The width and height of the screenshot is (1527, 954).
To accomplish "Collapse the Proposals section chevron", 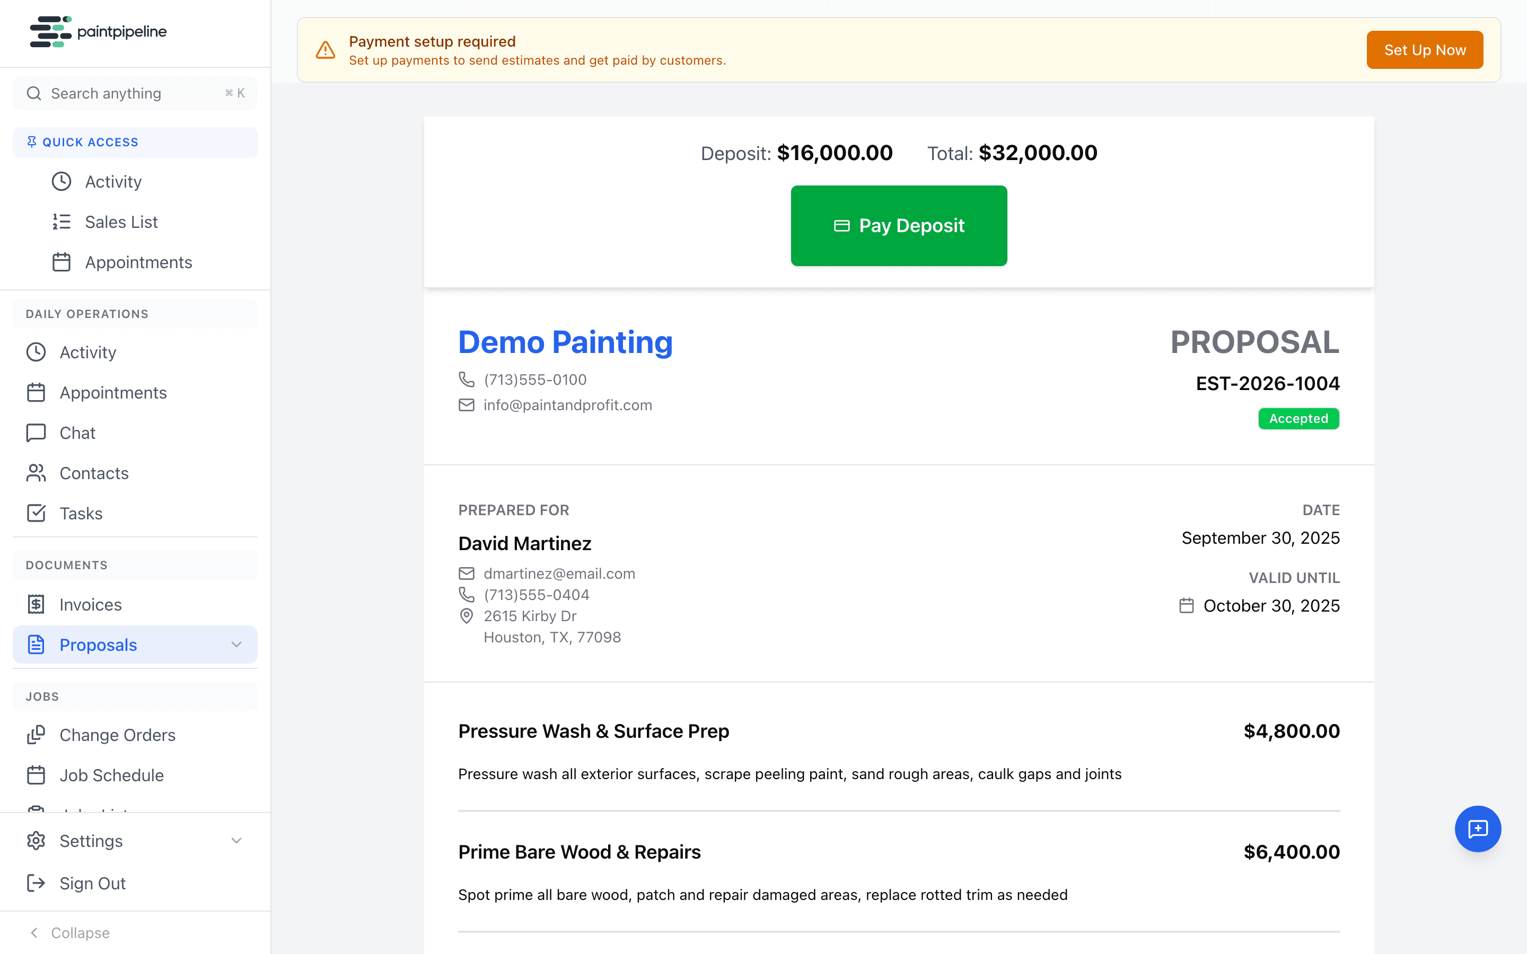I will (236, 645).
